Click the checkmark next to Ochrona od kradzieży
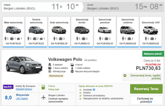 pyautogui.click(x=80, y=96)
